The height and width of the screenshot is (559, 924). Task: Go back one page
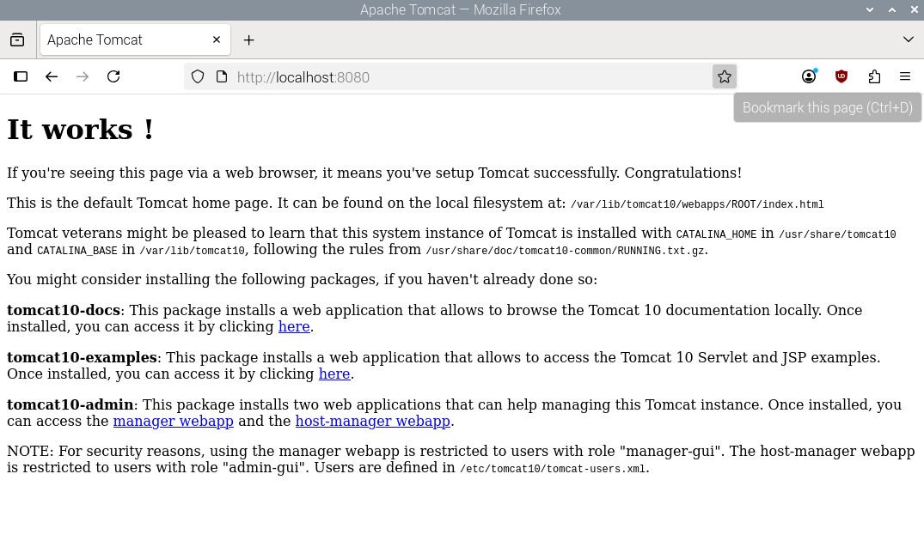(x=52, y=76)
